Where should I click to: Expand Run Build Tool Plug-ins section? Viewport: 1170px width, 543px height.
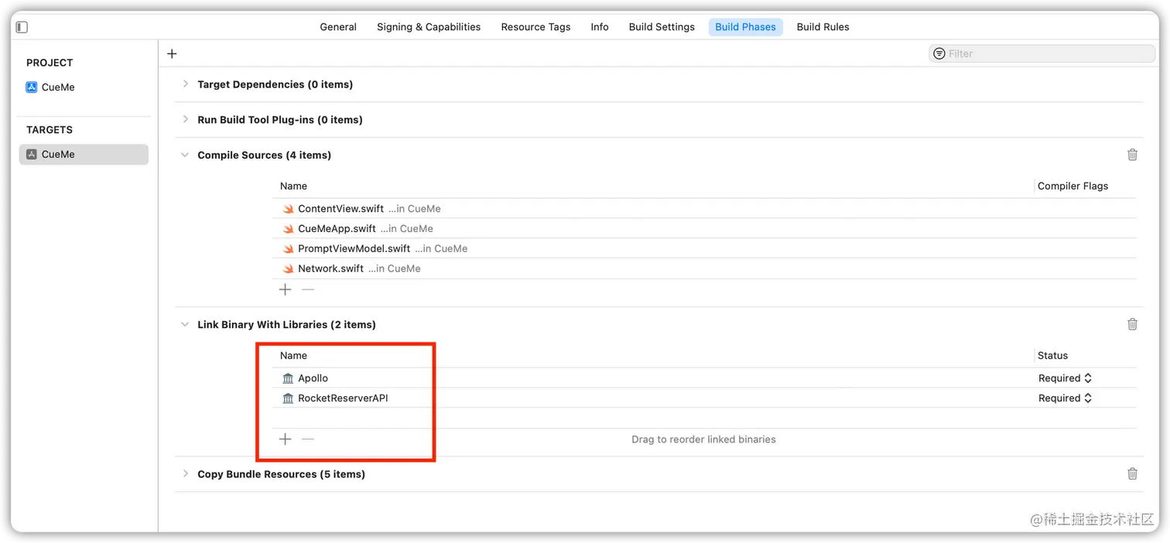click(x=185, y=119)
